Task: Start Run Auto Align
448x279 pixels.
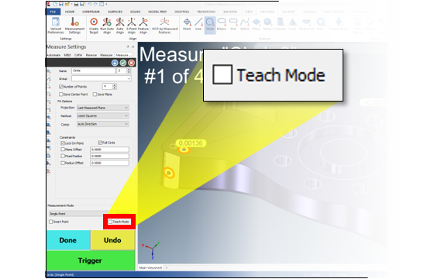Action: pos(107,26)
